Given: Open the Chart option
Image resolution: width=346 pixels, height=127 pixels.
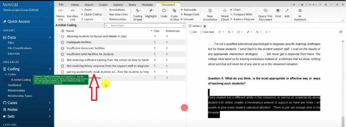Looking at the screenshot, I should pyautogui.click(x=235, y=10).
